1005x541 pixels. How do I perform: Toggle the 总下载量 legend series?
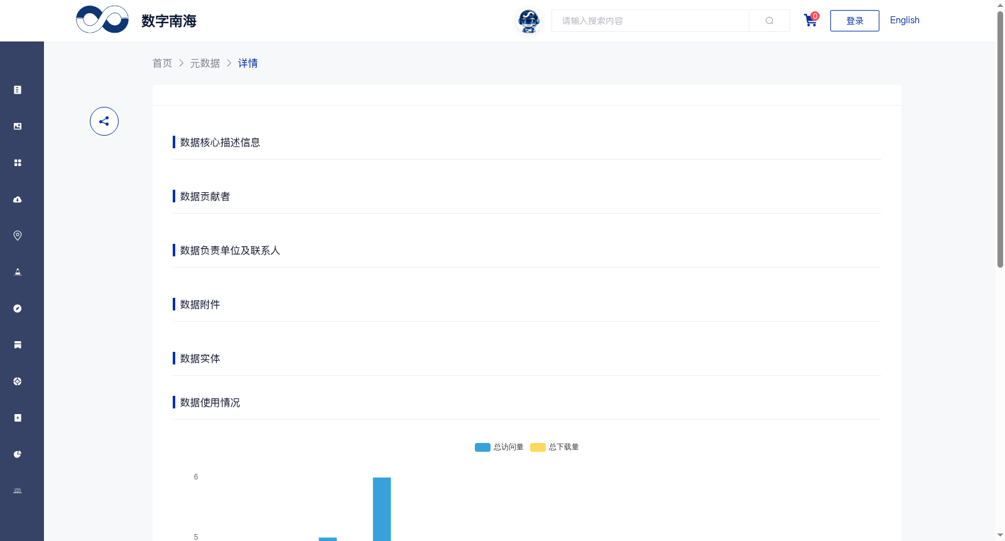click(555, 447)
